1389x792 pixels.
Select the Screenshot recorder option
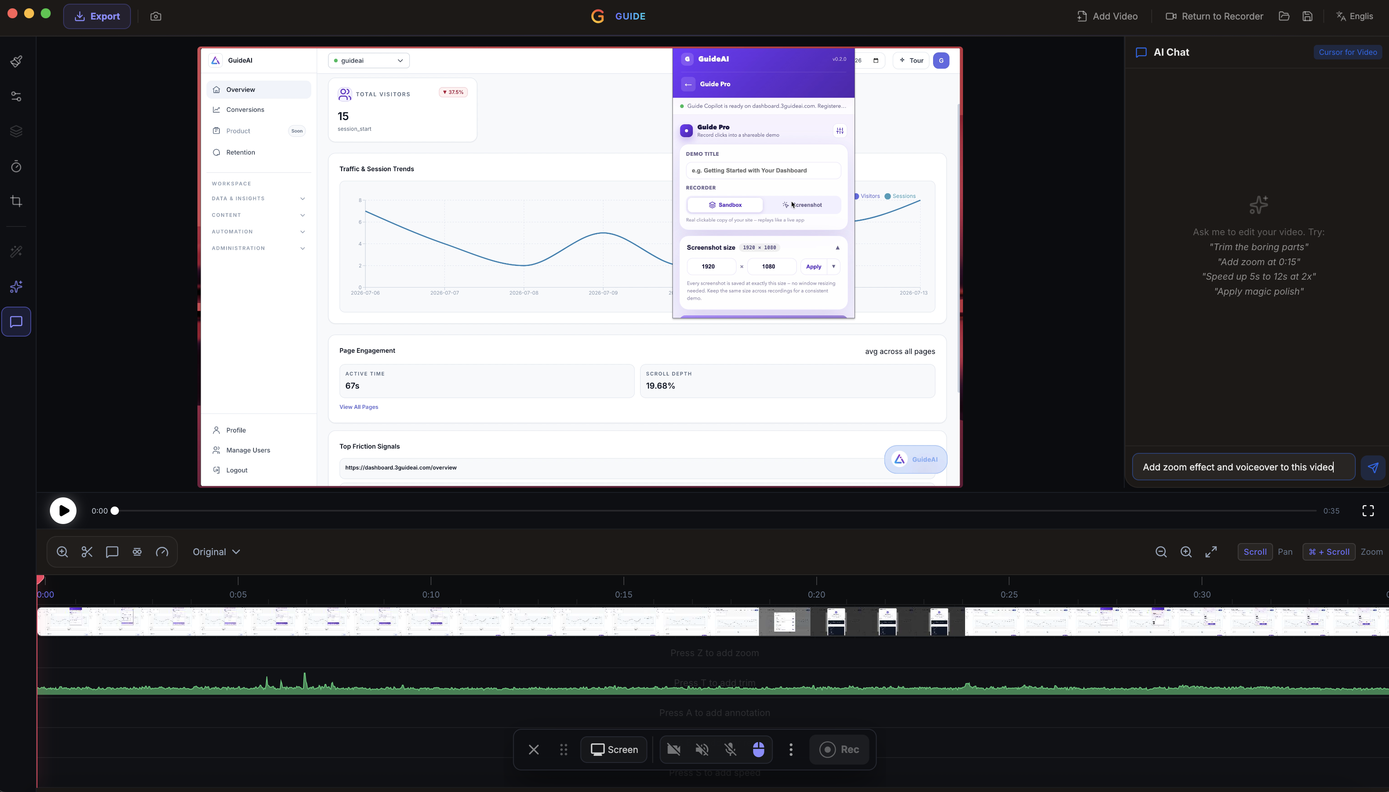coord(802,205)
